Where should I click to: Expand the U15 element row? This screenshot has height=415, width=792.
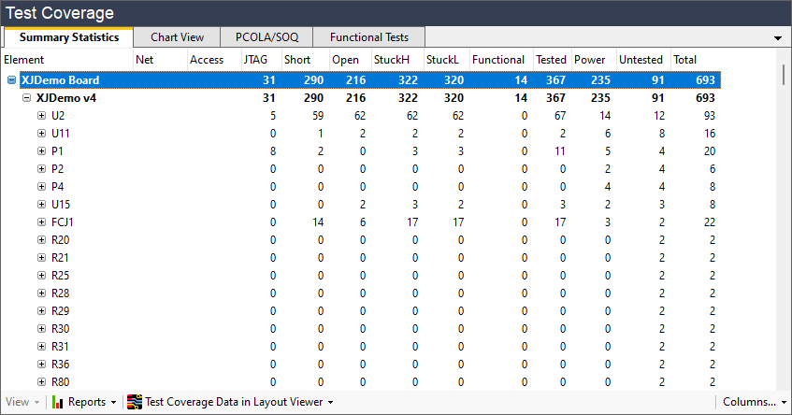(x=41, y=205)
